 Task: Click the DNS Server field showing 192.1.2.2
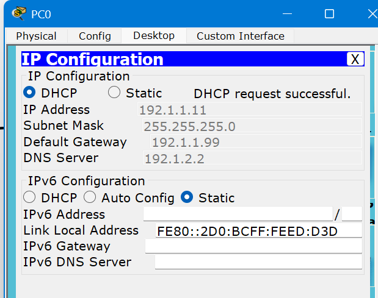click(x=252, y=158)
